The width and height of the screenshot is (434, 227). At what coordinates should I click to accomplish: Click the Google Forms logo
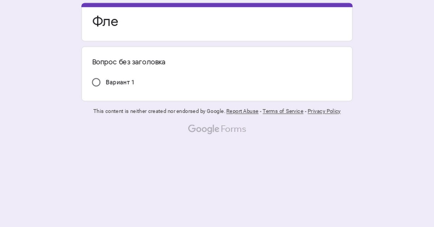217,129
